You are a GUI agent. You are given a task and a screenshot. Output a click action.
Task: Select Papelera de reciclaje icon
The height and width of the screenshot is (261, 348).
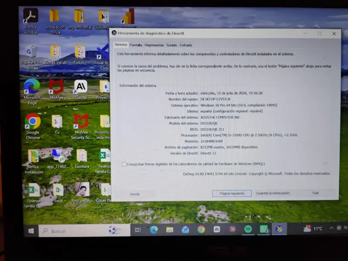(x=31, y=57)
